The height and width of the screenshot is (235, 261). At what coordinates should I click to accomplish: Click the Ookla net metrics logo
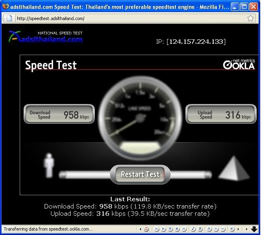[x=239, y=64]
